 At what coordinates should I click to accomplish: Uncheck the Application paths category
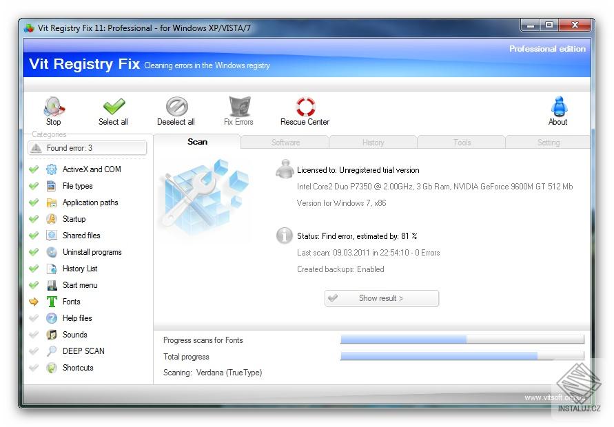[x=34, y=202]
